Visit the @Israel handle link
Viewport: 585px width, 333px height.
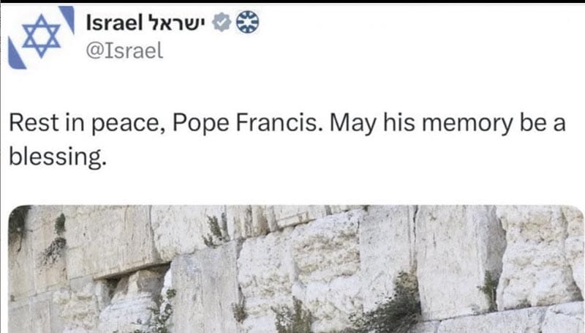point(124,50)
